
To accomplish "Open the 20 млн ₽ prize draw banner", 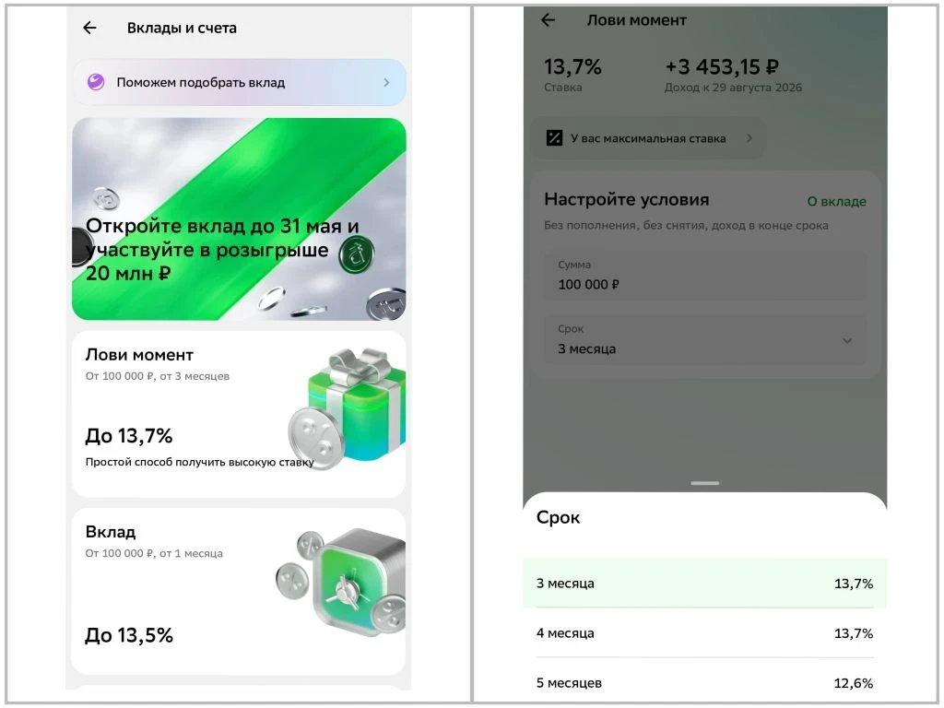I will click(239, 219).
